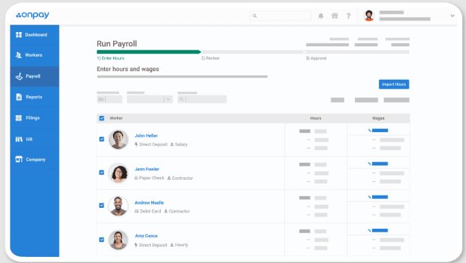The height and width of the screenshot is (263, 466).
Task: Click Jenn Fowler's Paper Check label
Action: 151,178
